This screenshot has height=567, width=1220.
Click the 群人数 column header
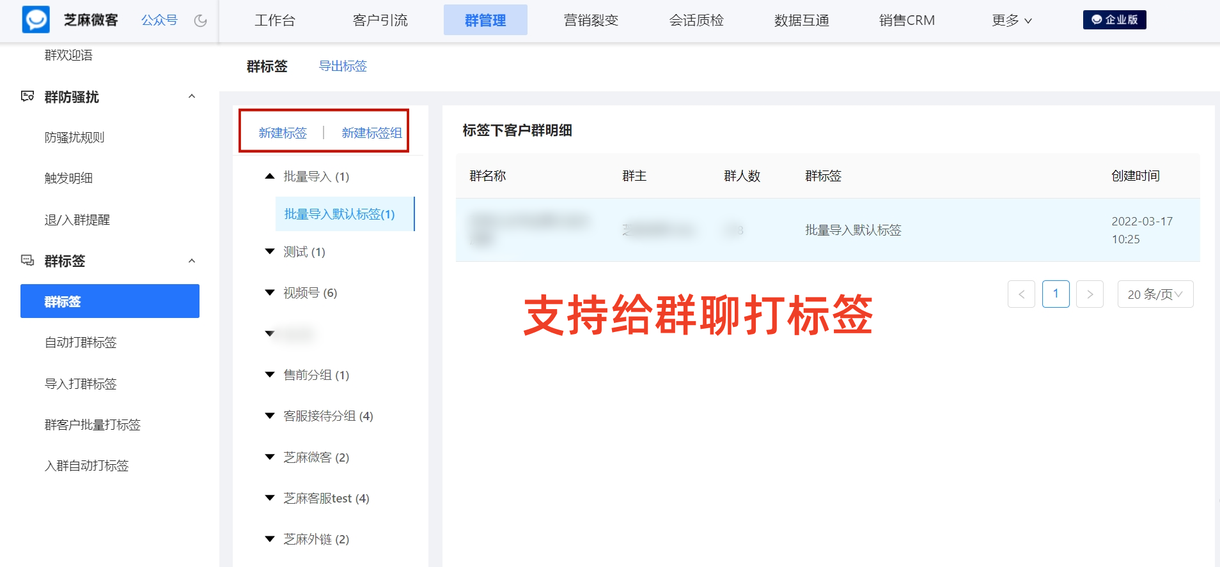742,176
